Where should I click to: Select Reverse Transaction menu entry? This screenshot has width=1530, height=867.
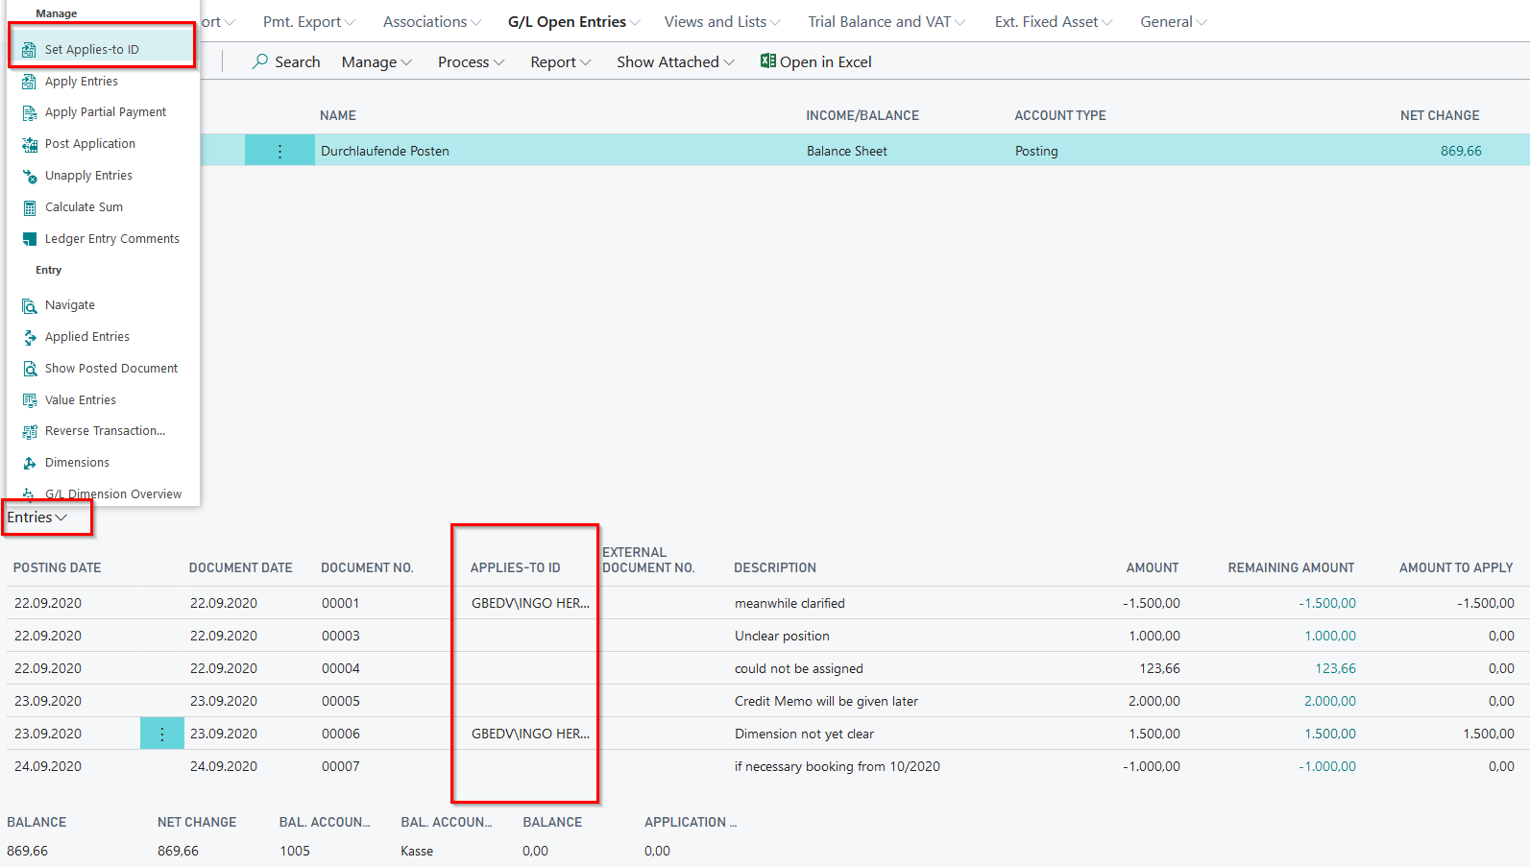point(105,431)
